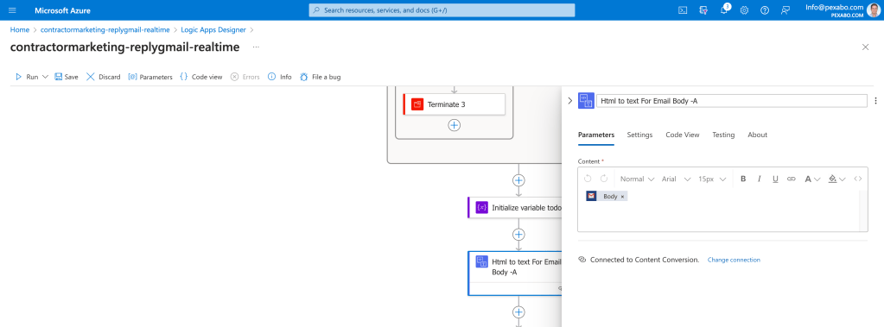Click Change connection link
This screenshot has height=327, width=884.
click(734, 260)
